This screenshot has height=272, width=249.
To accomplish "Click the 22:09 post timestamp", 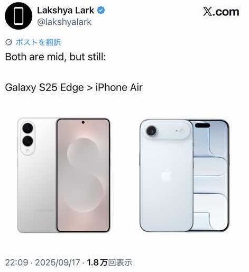I will pyautogui.click(x=16, y=262).
